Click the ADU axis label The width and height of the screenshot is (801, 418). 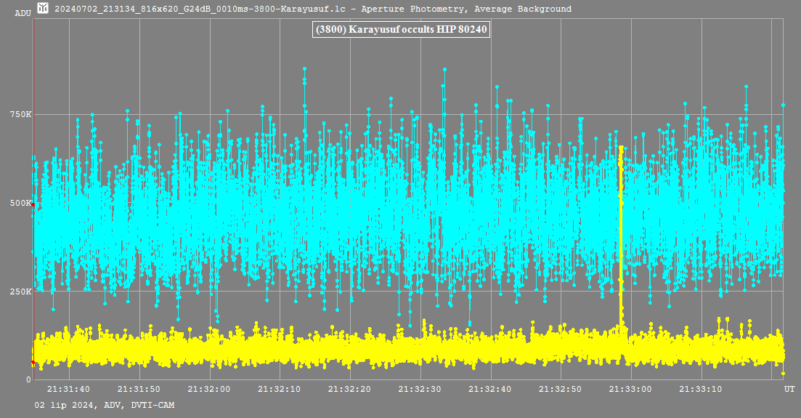click(23, 13)
